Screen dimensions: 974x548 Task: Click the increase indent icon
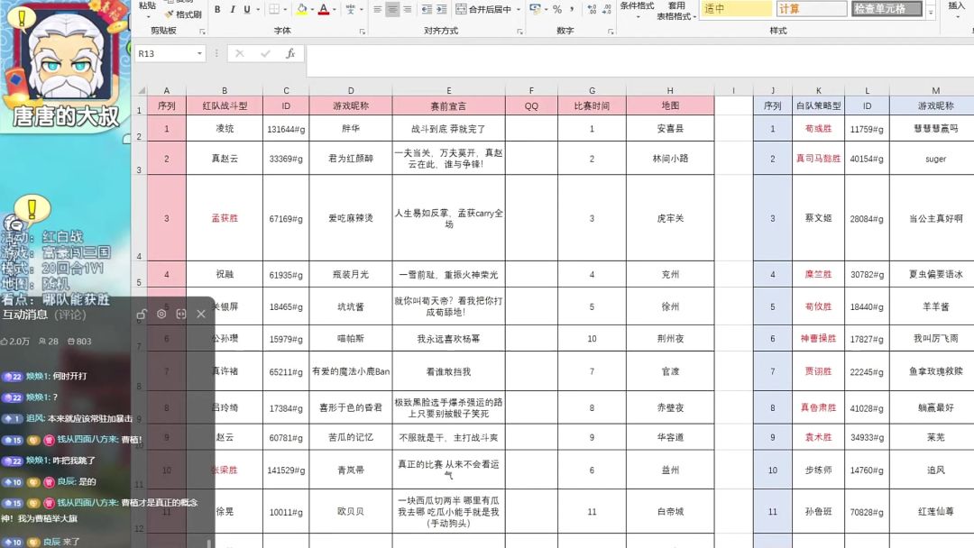pyautogui.click(x=441, y=10)
